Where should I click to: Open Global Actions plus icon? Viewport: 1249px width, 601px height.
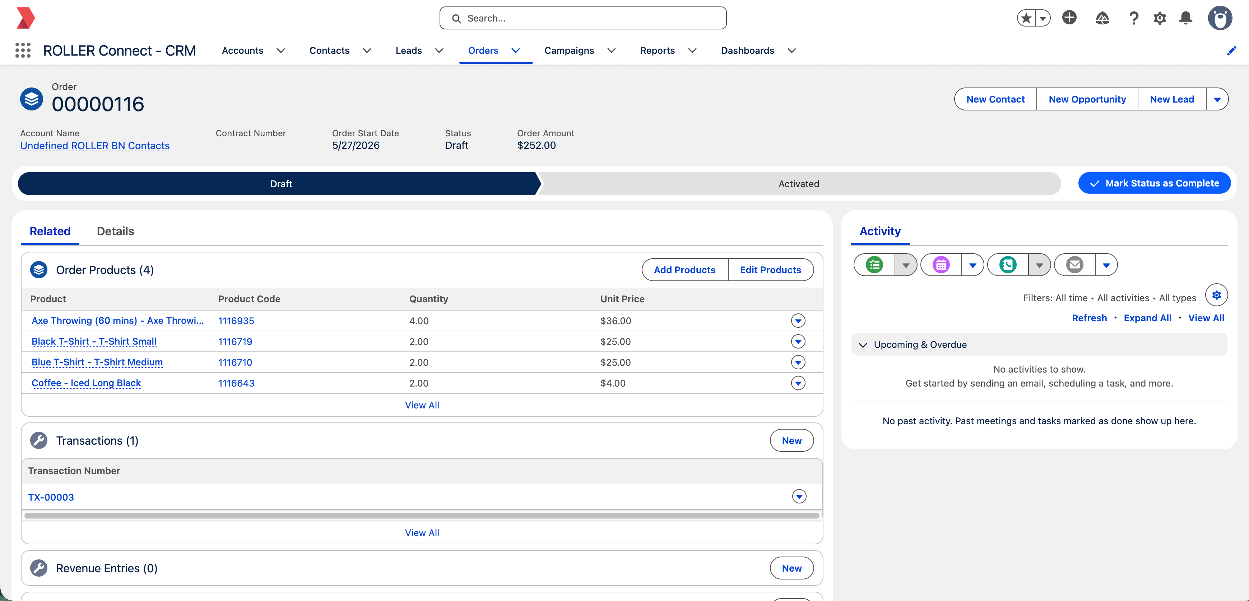1069,18
